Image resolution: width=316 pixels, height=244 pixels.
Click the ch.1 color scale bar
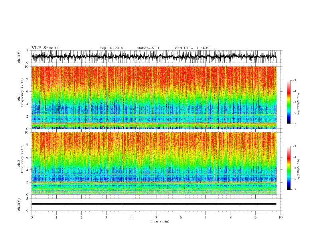pyautogui.click(x=288, y=102)
